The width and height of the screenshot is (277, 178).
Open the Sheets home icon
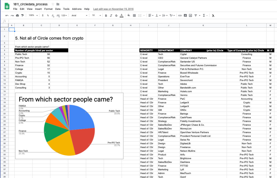(x=7, y=7)
